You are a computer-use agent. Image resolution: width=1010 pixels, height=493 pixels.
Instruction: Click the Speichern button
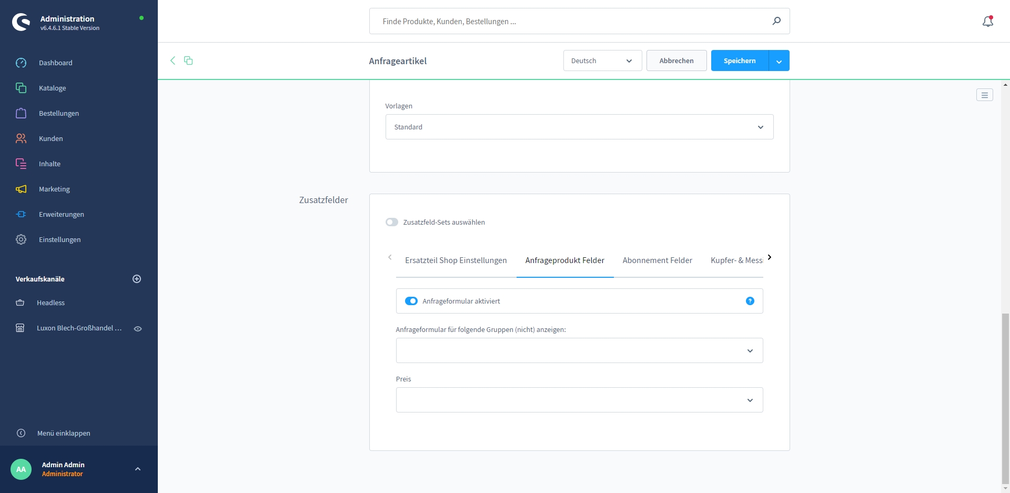pos(739,61)
